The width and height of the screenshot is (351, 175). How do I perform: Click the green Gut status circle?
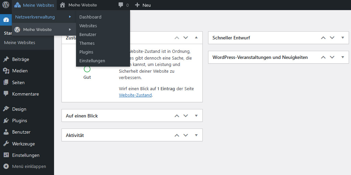[x=87, y=69]
